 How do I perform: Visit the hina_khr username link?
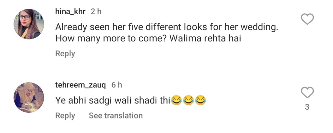click(x=70, y=12)
